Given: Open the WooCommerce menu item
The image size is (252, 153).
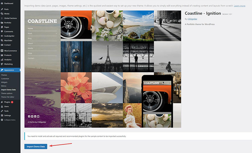Looking at the screenshot, I should coord(10,51).
